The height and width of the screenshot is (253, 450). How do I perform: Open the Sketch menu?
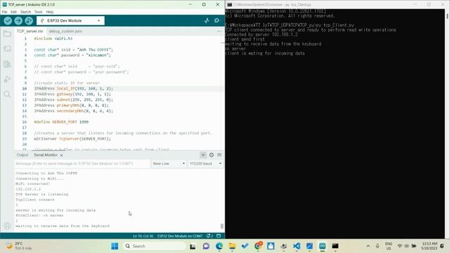coord(25,12)
